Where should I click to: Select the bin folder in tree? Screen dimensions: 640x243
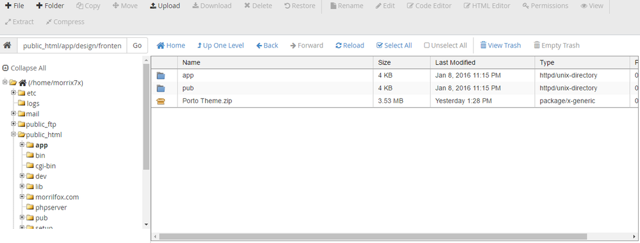tap(40, 155)
